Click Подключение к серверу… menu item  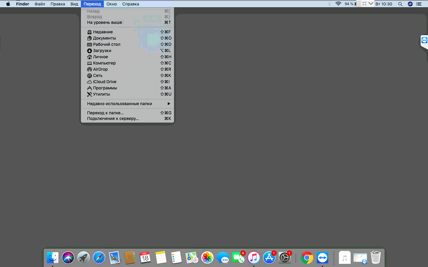[x=113, y=119]
